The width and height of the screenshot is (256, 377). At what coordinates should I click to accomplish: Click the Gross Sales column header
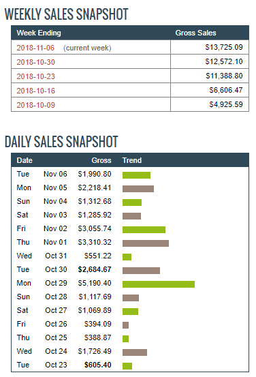(195, 33)
